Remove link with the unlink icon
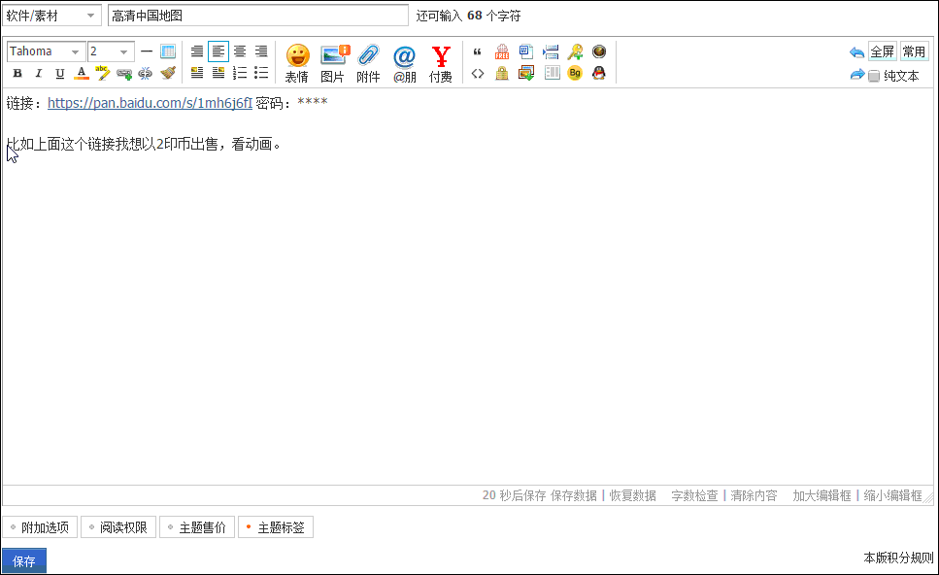Viewport: 939px width, 575px height. tap(145, 74)
